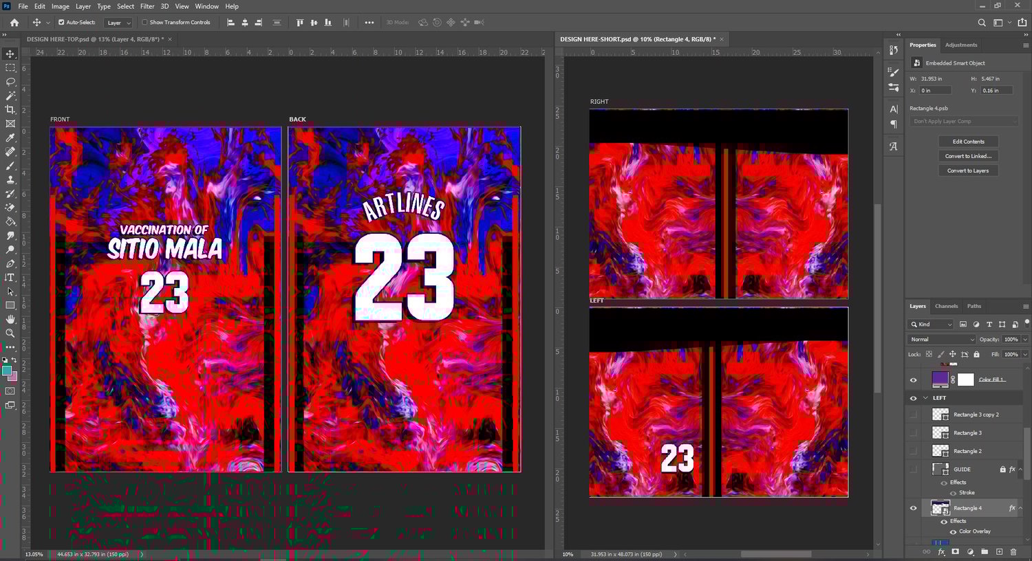Screen dimensions: 1032x561
Task: Select the Dodge tool
Action: tap(10, 250)
